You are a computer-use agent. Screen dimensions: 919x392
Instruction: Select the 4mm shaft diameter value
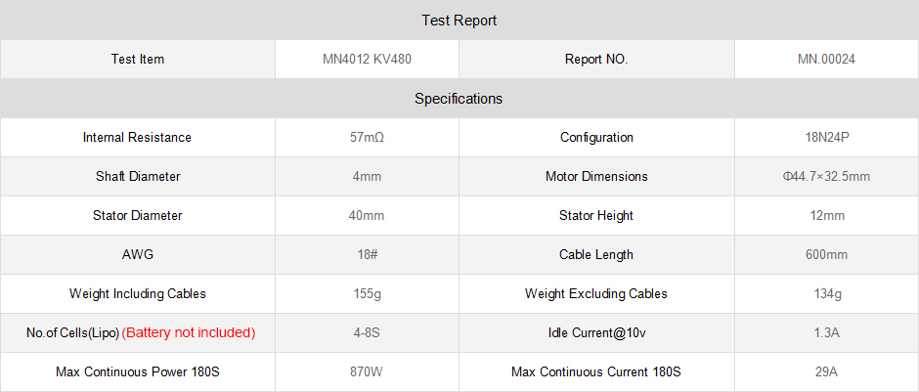[367, 177]
